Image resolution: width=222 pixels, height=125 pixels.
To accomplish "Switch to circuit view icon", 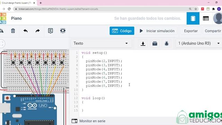I will point(193,18).
